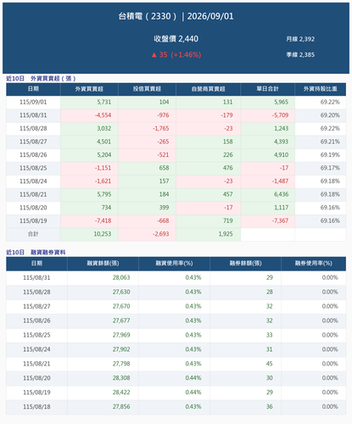352x424 pixels.
Task: Select the short balance 45
Action: click(x=270, y=364)
